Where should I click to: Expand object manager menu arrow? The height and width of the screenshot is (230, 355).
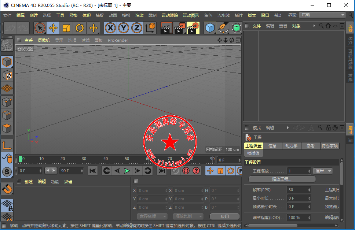314,26
